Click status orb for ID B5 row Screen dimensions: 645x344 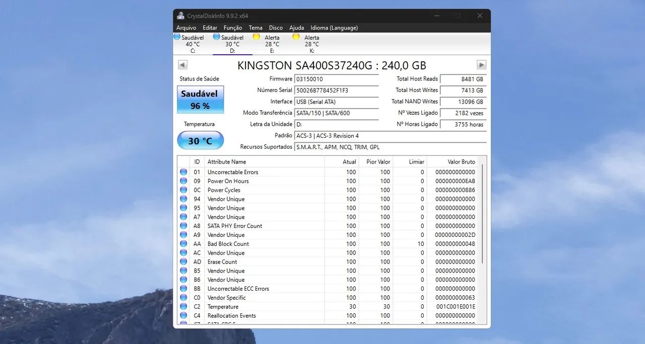coord(183,271)
